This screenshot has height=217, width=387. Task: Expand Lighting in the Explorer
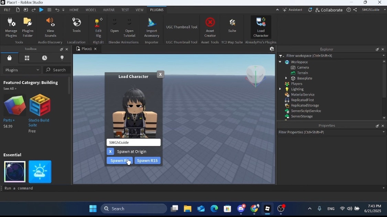click(x=280, y=89)
